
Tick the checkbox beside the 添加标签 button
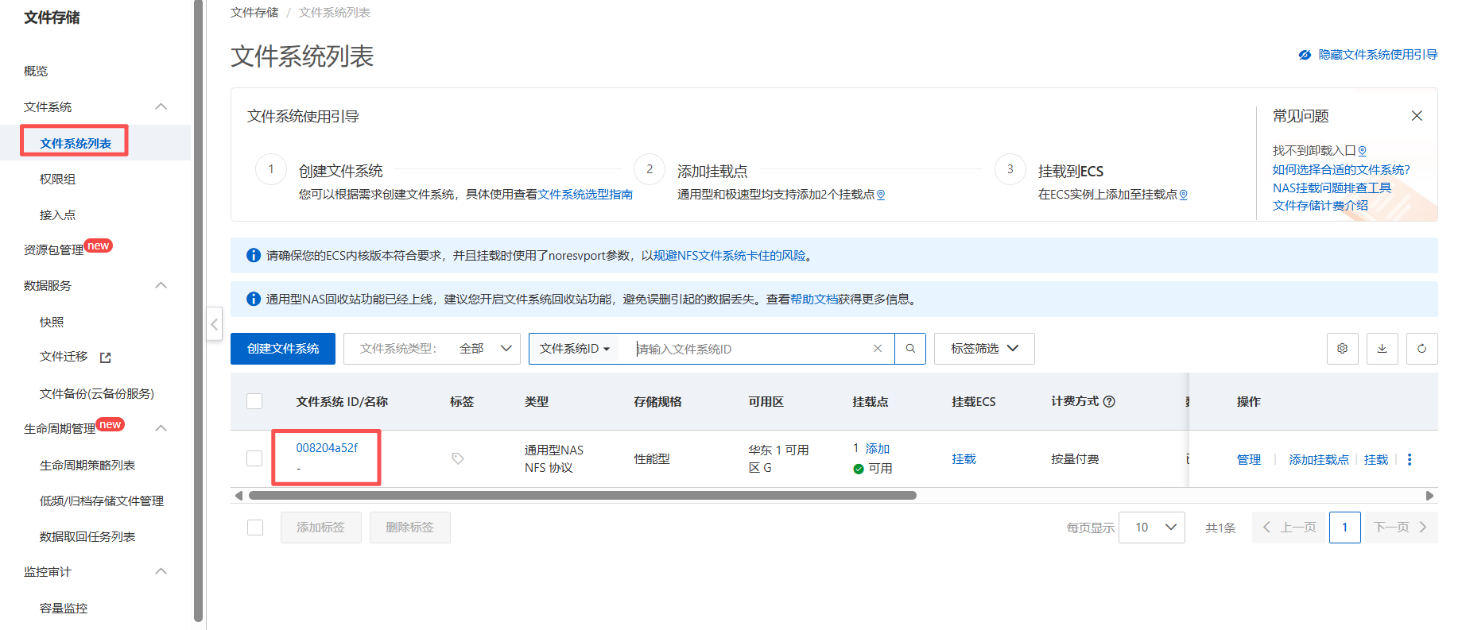[x=255, y=528]
